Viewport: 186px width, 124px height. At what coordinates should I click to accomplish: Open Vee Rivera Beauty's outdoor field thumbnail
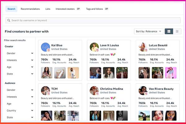pos(144,116)
